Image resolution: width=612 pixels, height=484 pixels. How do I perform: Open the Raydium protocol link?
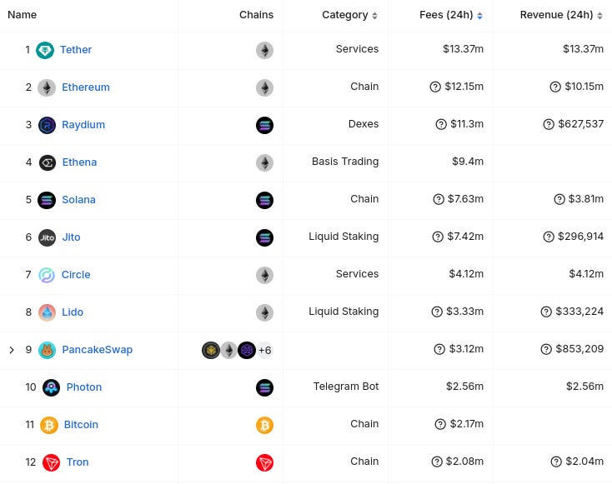tap(83, 125)
